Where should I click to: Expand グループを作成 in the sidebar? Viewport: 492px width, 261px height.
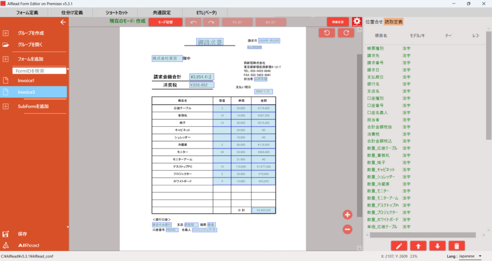pyautogui.click(x=31, y=33)
